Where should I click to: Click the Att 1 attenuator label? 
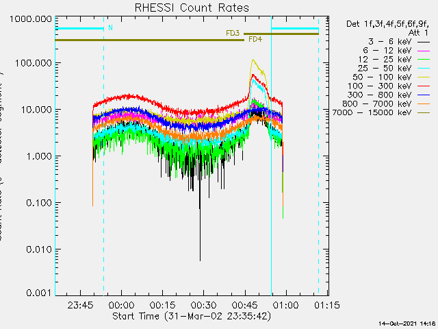point(418,33)
